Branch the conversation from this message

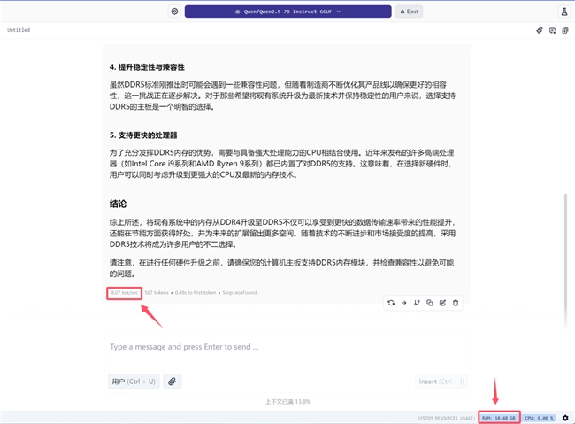coord(417,303)
